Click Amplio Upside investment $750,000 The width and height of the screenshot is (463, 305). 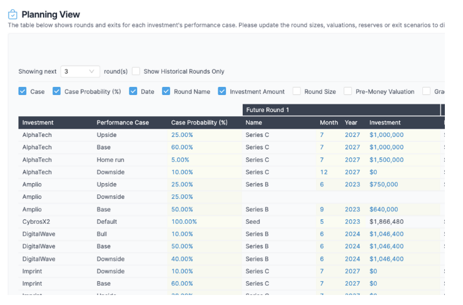(384, 184)
